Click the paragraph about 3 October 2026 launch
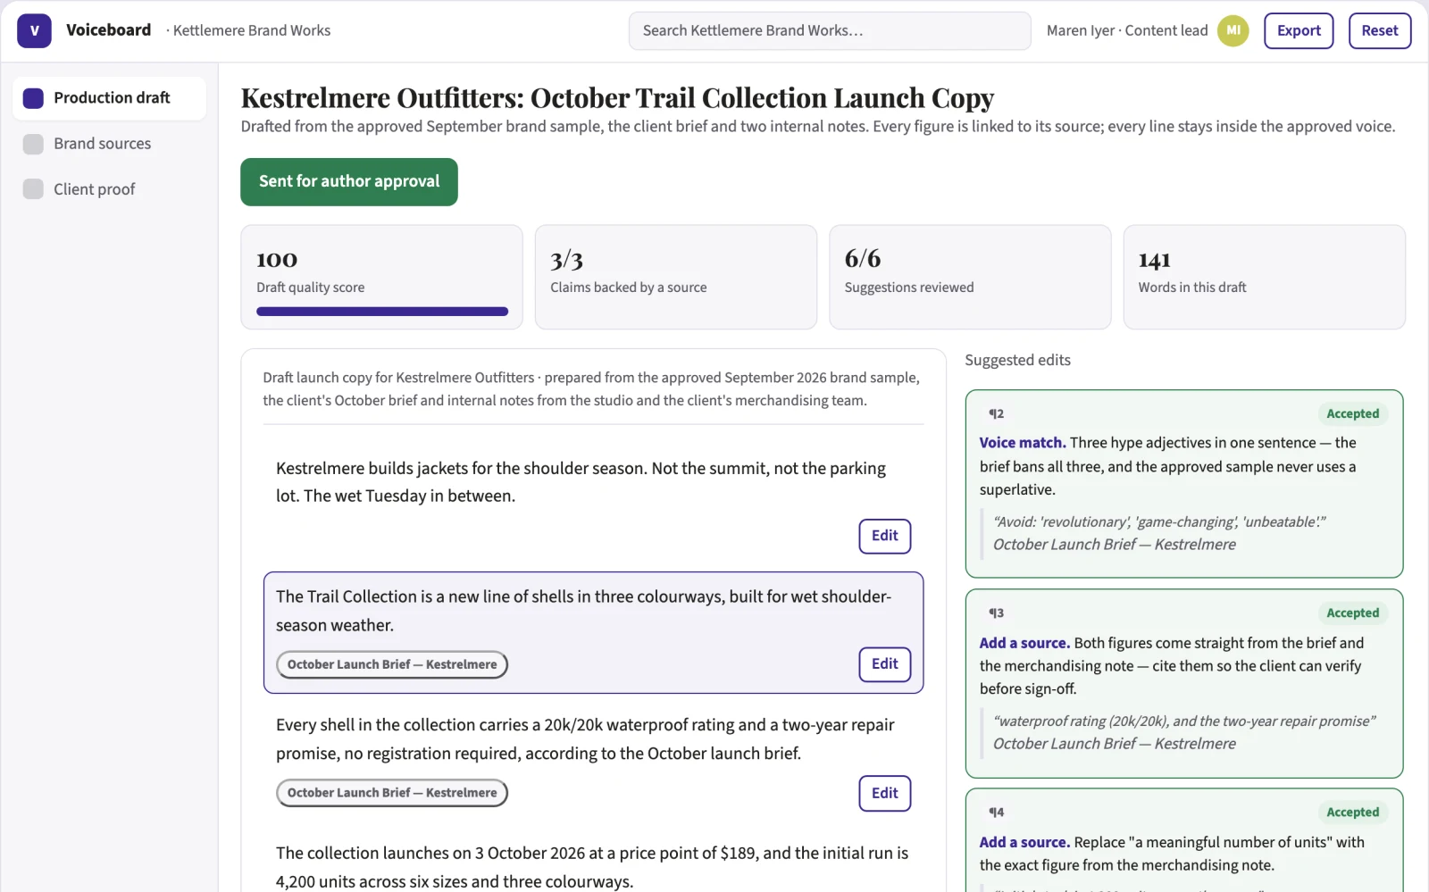The image size is (1429, 892). point(592,867)
